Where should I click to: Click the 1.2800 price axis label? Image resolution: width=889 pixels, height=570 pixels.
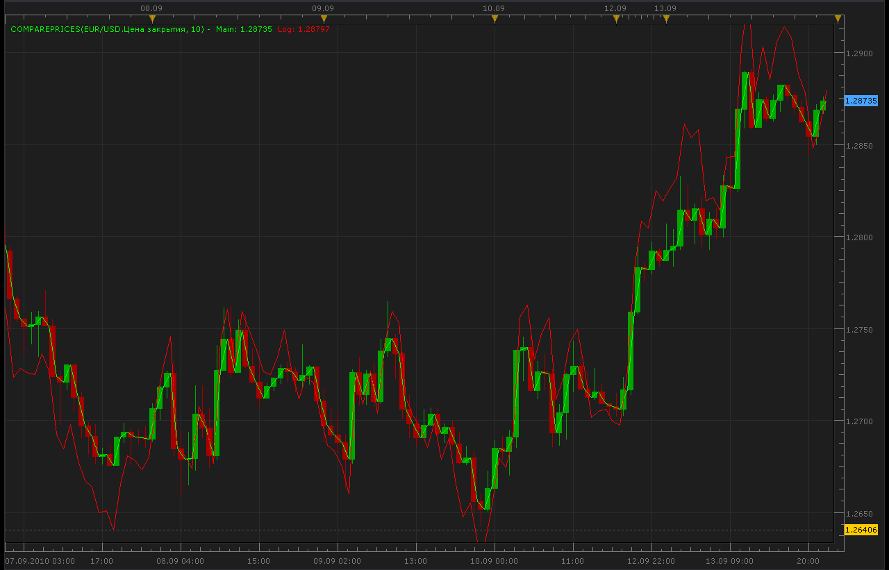pyautogui.click(x=858, y=237)
